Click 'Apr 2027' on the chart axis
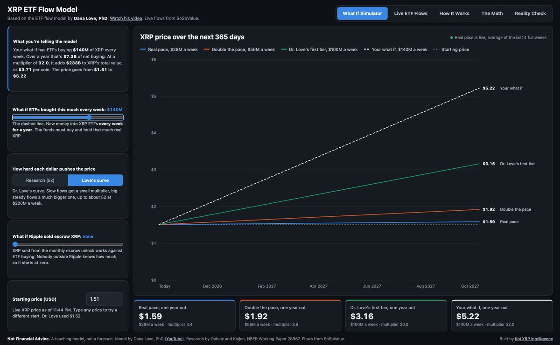The width and height of the screenshot is (560, 345). (x=319, y=286)
